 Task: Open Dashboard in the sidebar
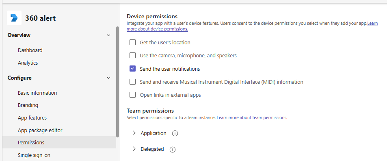30,50
